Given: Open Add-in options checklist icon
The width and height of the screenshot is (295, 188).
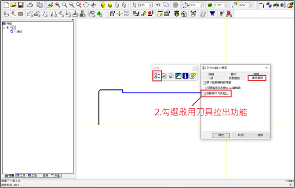Looking at the screenshot, I should coord(157,76).
